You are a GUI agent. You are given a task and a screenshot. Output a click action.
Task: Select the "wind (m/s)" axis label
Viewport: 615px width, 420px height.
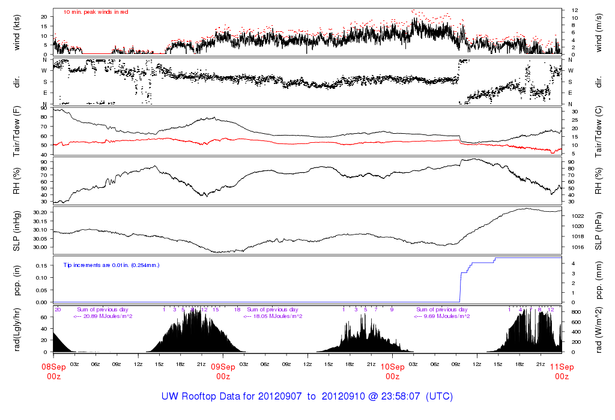point(598,32)
